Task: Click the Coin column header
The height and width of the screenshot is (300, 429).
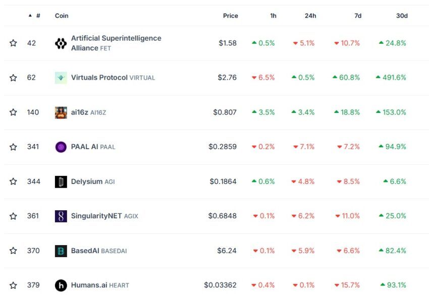Action: (x=62, y=16)
